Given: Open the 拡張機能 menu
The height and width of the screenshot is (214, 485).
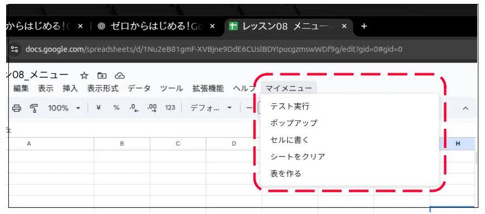Looking at the screenshot, I should click(x=208, y=88).
